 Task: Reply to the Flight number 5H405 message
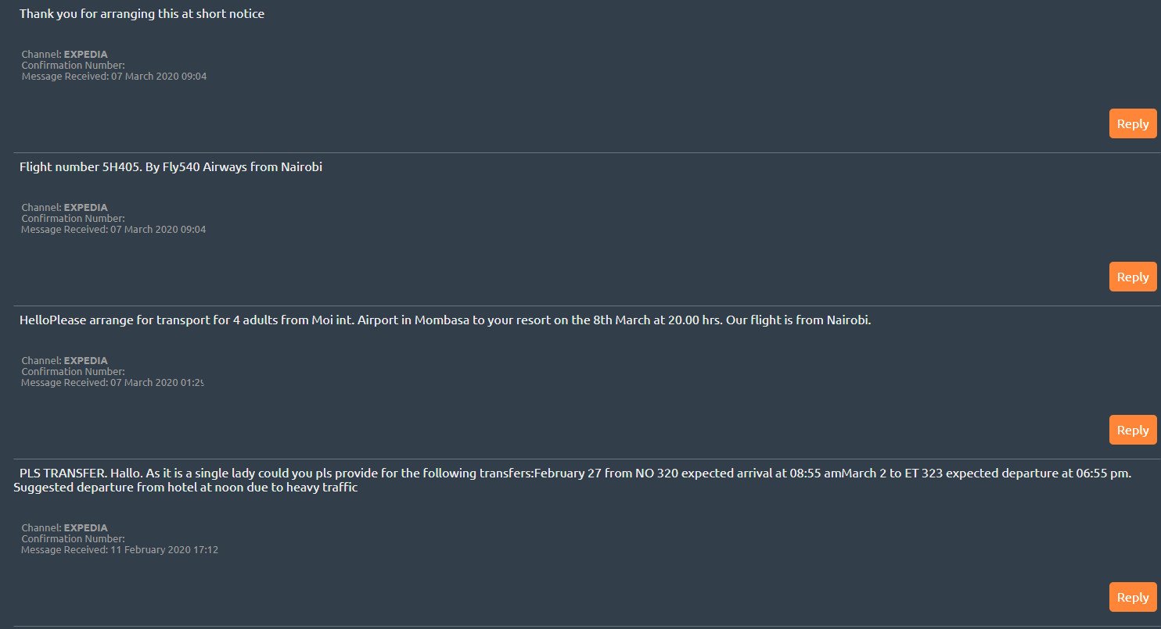coord(1132,277)
